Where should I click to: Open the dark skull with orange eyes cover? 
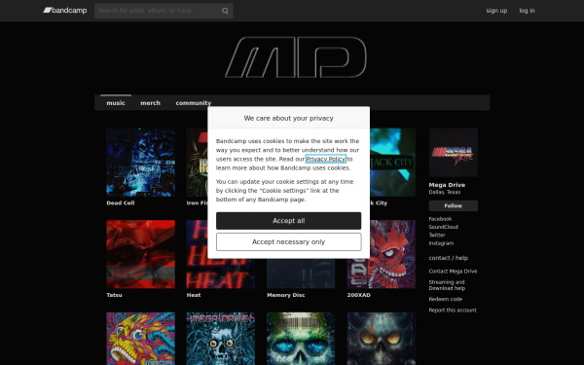point(381,339)
